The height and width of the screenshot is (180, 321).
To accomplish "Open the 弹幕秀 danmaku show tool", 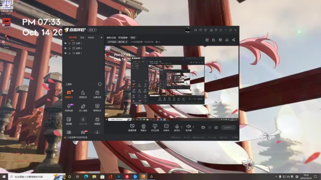I will coord(97,121).
